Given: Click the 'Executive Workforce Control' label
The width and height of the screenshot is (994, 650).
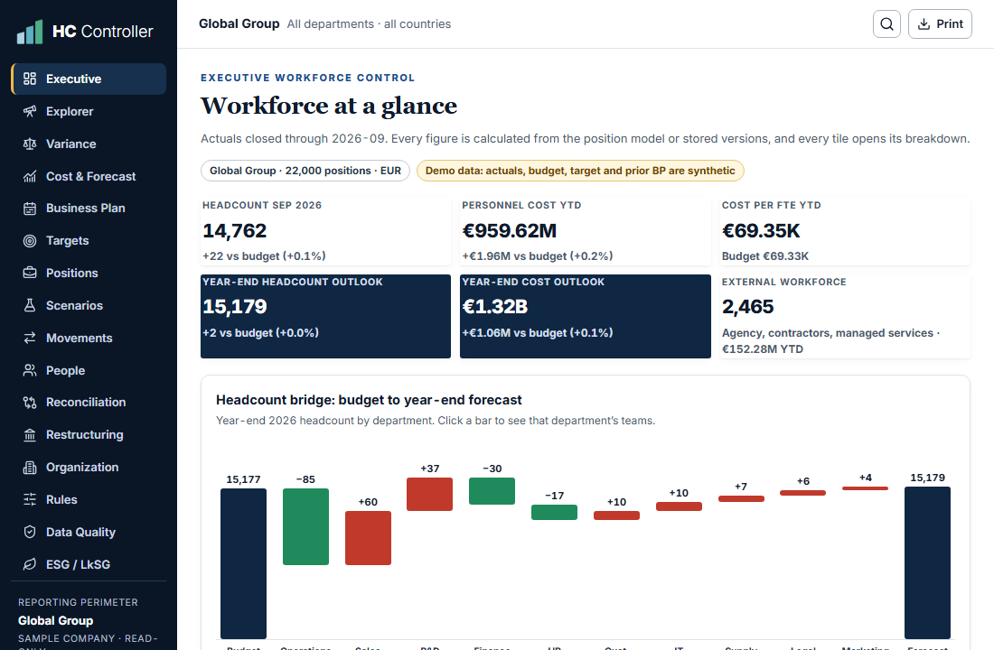Looking at the screenshot, I should [x=307, y=78].
